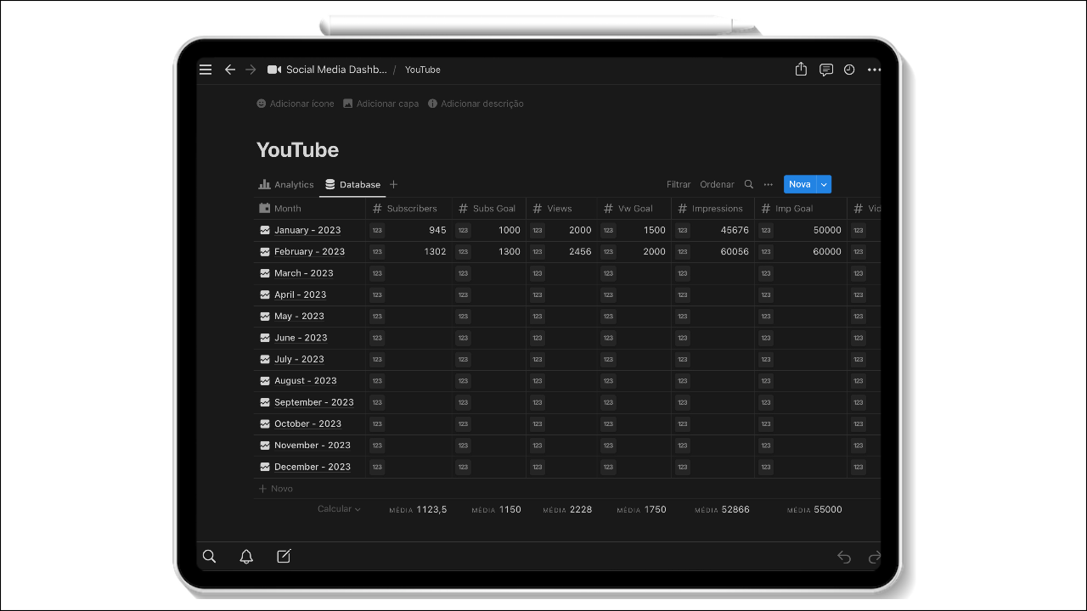
Task: Open the Vw Goal column header menu
Action: coord(634,208)
